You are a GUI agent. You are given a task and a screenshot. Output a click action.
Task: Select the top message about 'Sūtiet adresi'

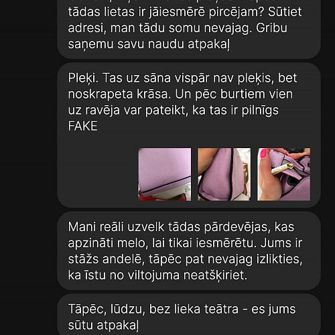tap(189, 29)
